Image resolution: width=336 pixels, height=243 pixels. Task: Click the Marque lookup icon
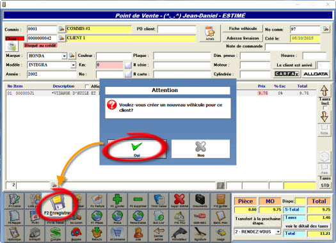(x=72, y=56)
